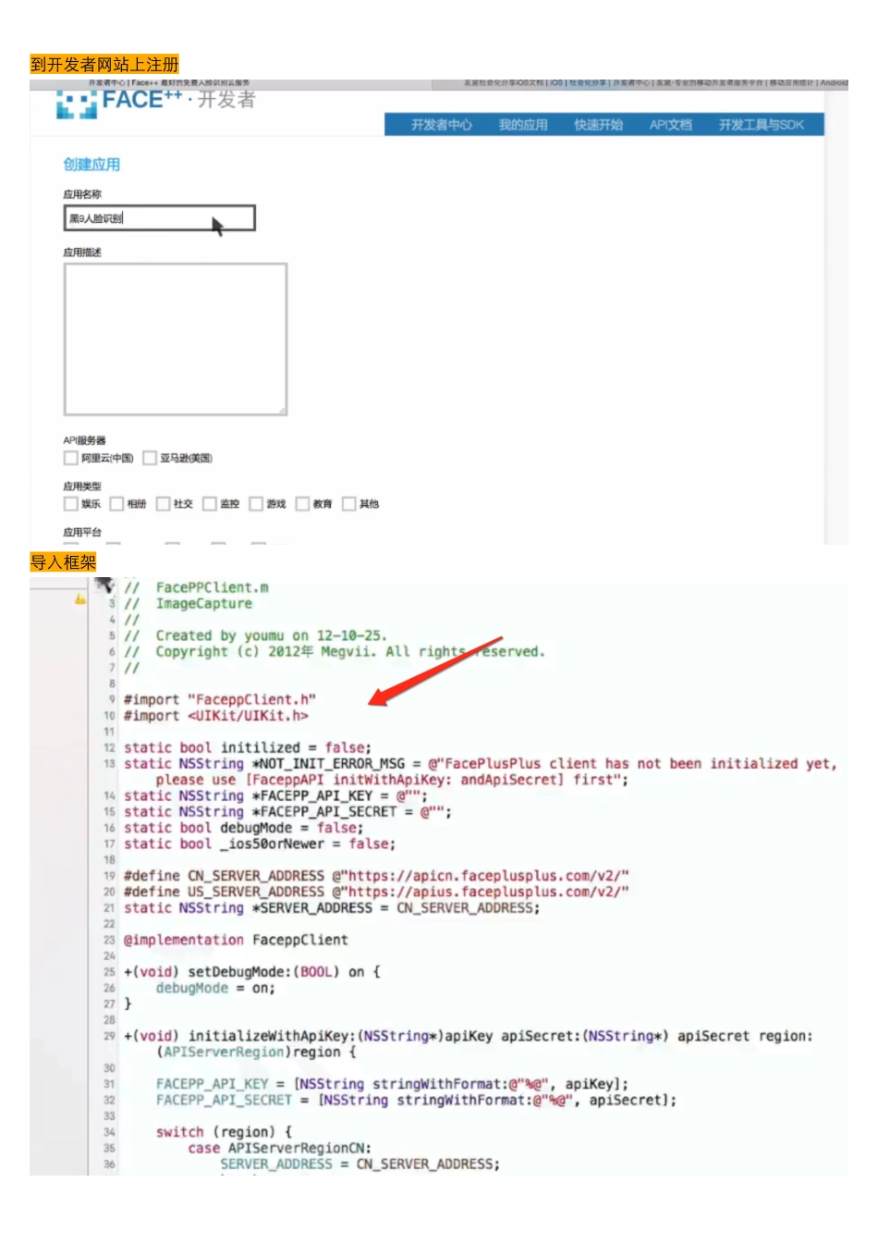
Task: Tick the 娱乐 application type checkbox
Action: click(x=71, y=504)
